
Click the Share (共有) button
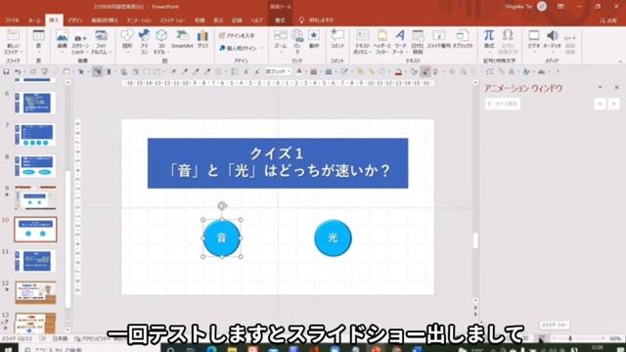coord(608,21)
